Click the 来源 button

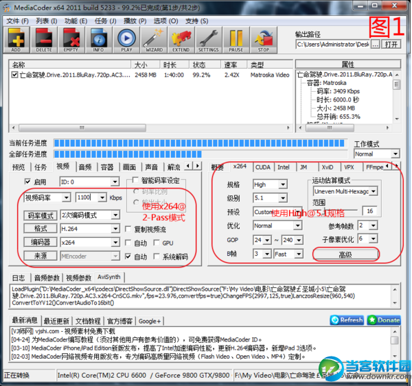click(41, 256)
